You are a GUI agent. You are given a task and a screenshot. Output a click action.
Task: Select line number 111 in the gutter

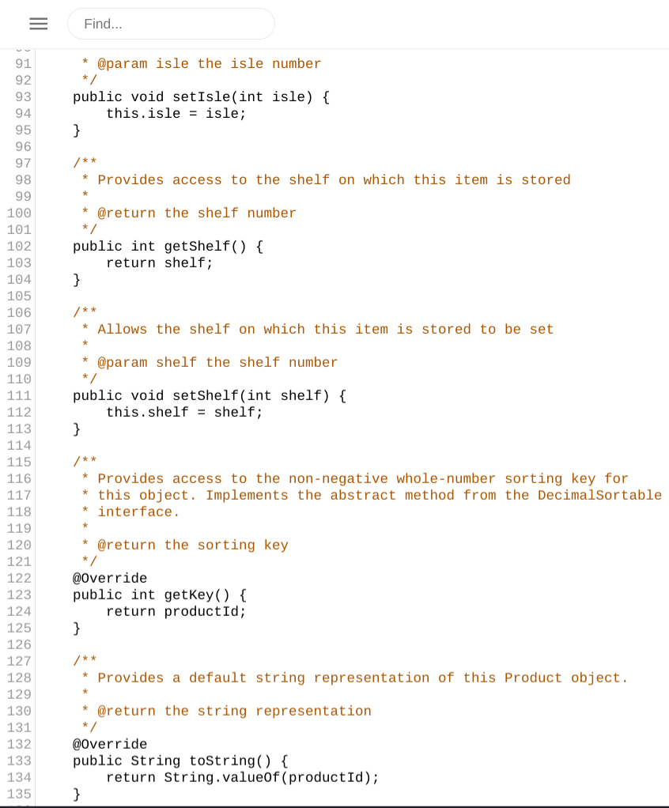19,395
